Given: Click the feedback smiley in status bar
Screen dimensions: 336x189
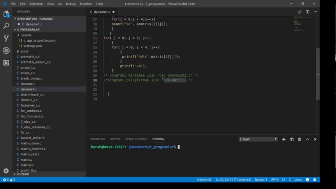Looking at the screenshot, I should [x=307, y=179].
